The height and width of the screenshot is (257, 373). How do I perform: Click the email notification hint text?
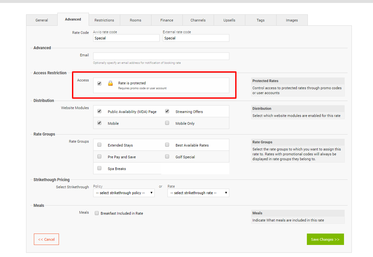pos(137,63)
